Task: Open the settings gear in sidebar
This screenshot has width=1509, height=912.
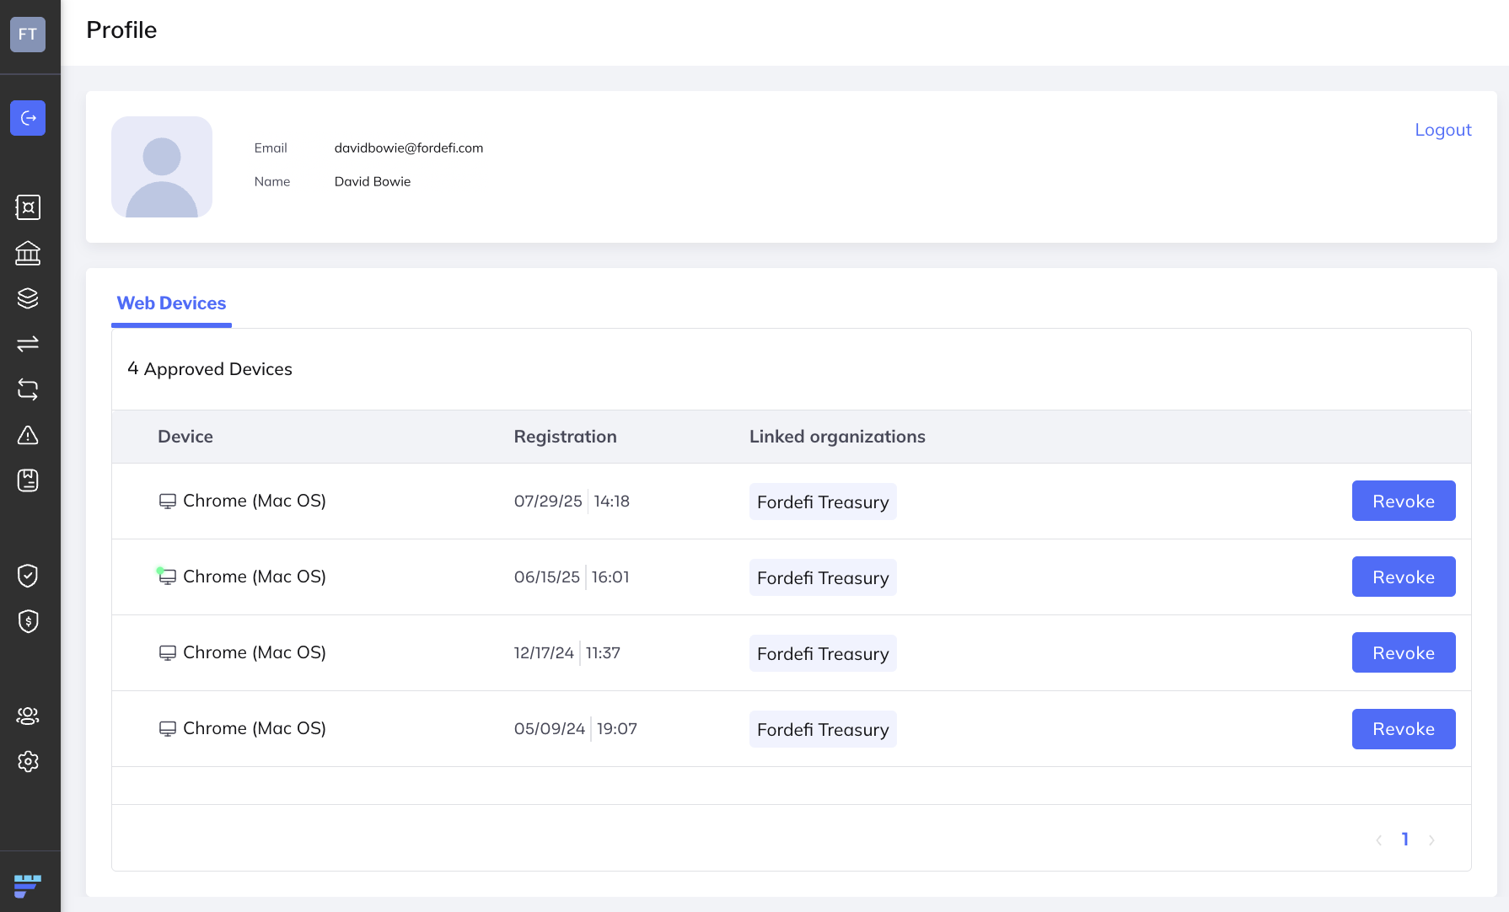Action: tap(28, 761)
